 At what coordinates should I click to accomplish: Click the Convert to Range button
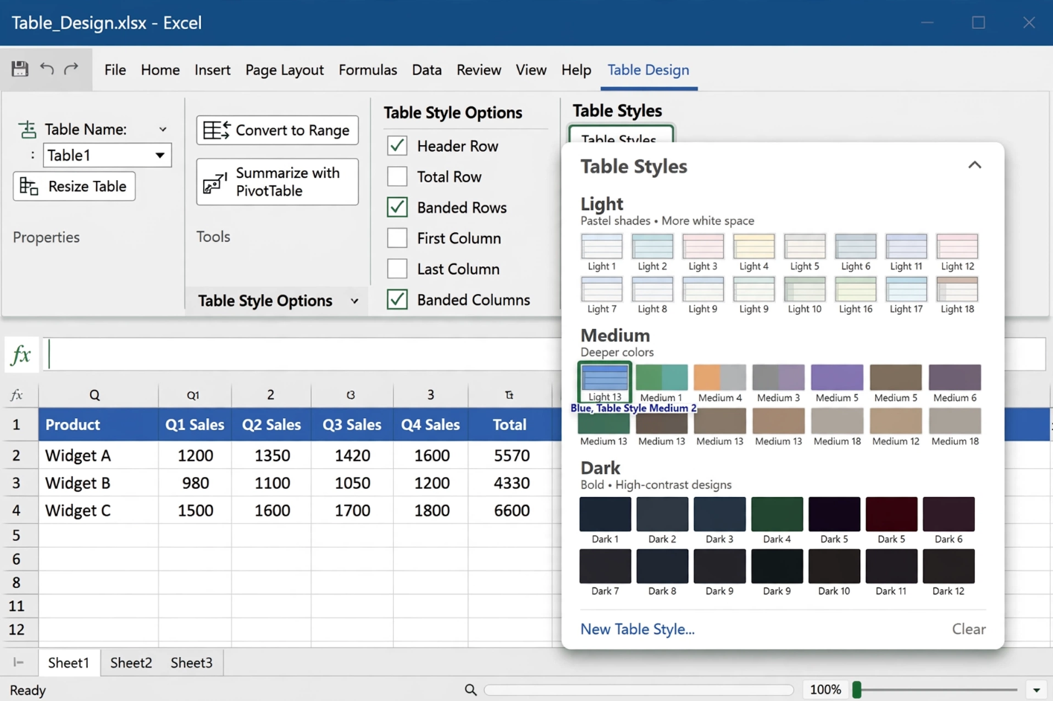click(x=278, y=130)
